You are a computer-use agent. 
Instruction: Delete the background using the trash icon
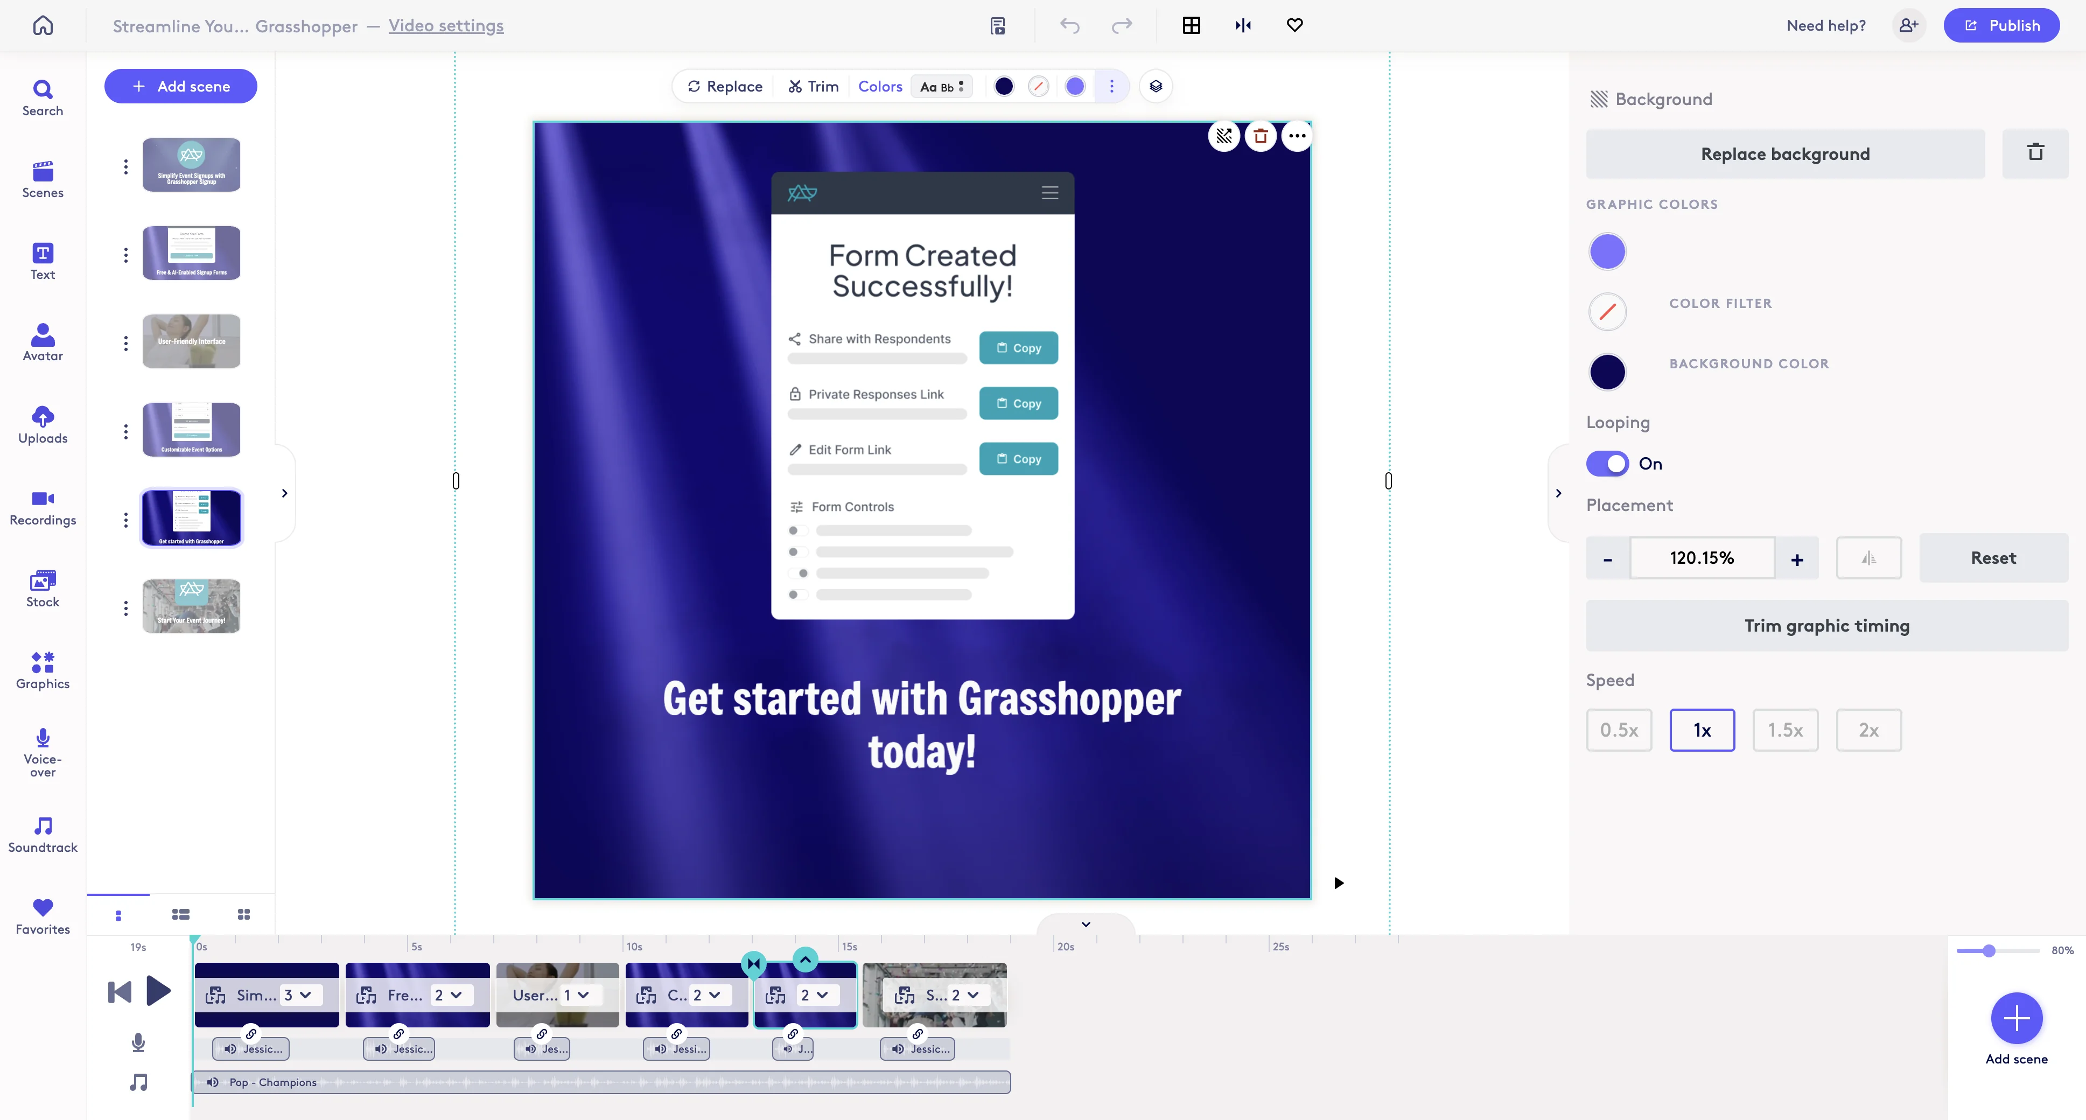[2036, 153]
